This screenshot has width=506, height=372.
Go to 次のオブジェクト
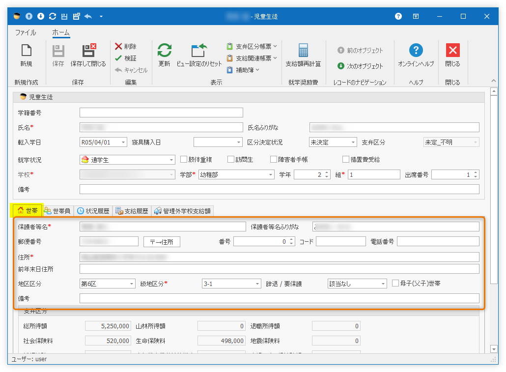pyautogui.click(x=360, y=66)
